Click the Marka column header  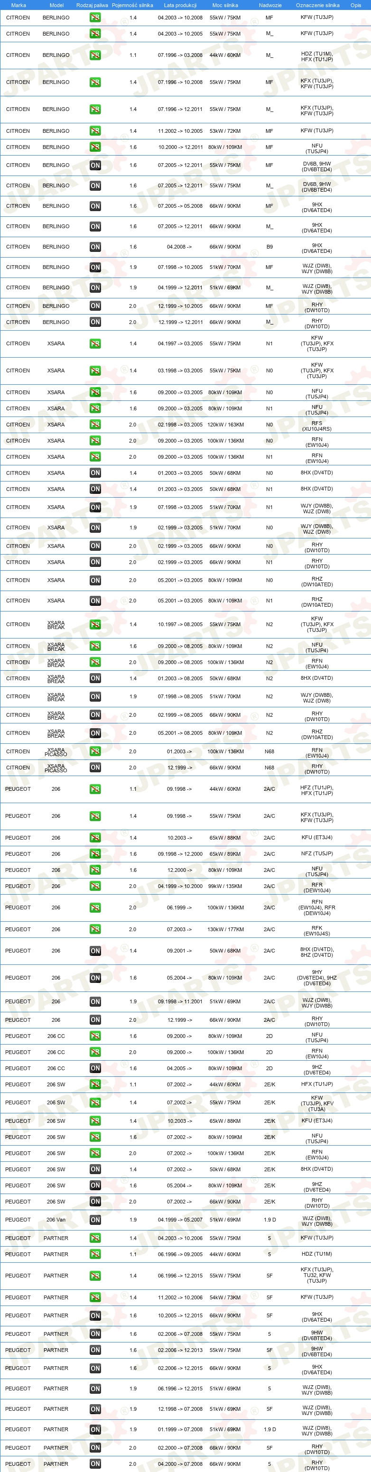coord(19,5)
